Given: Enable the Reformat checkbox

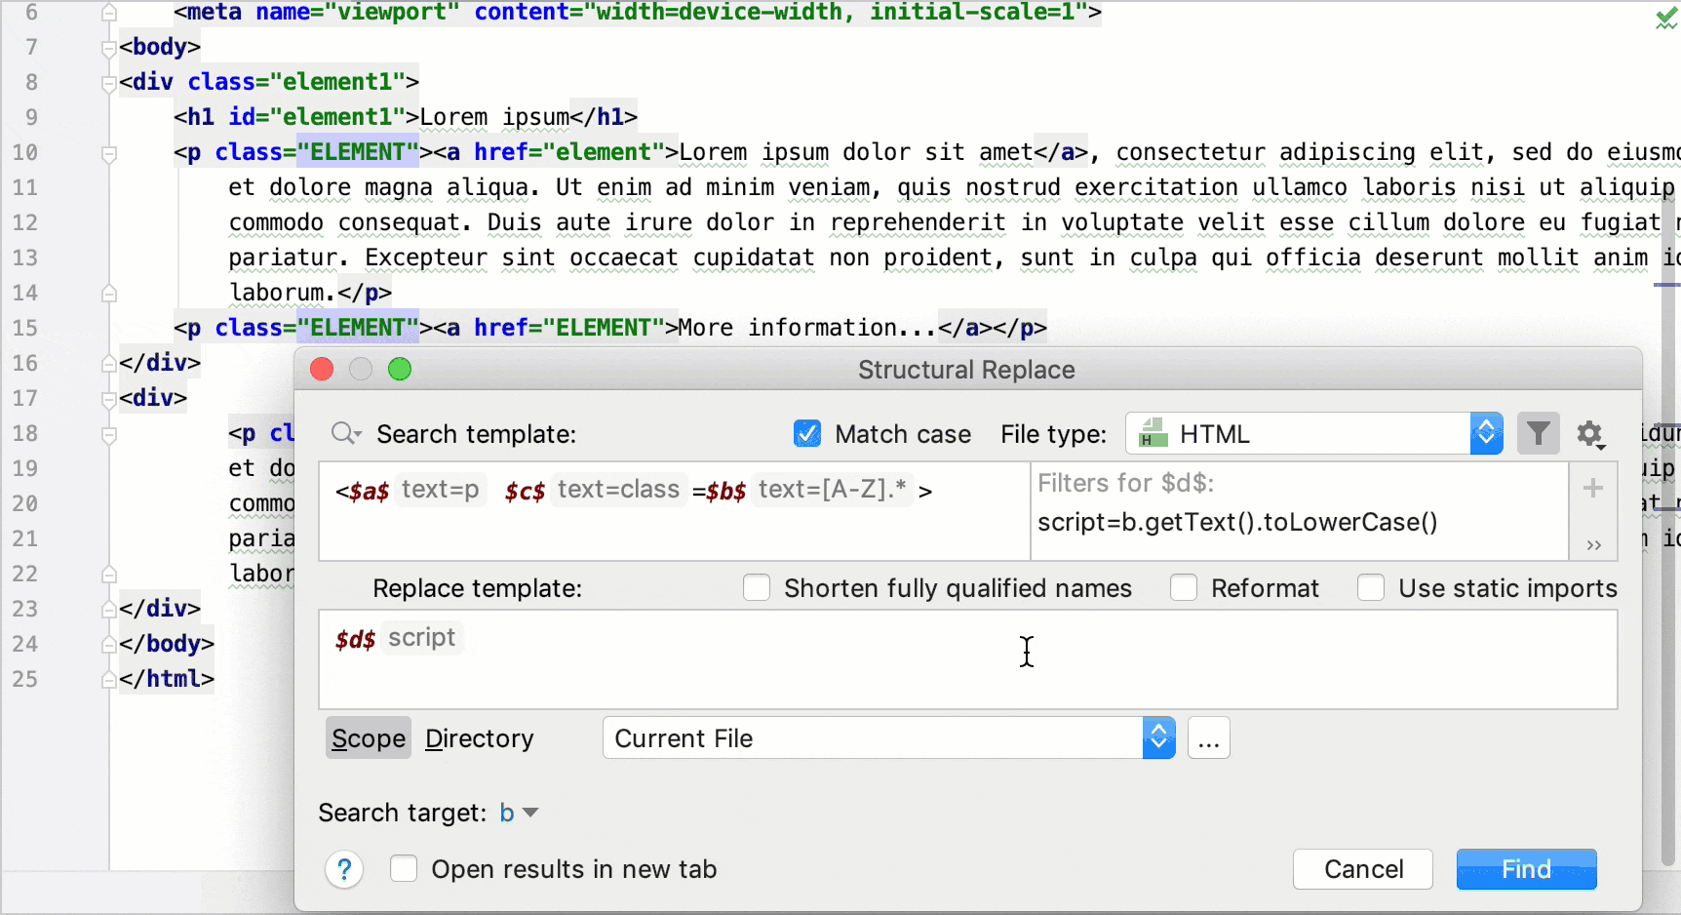Looking at the screenshot, I should [1184, 587].
